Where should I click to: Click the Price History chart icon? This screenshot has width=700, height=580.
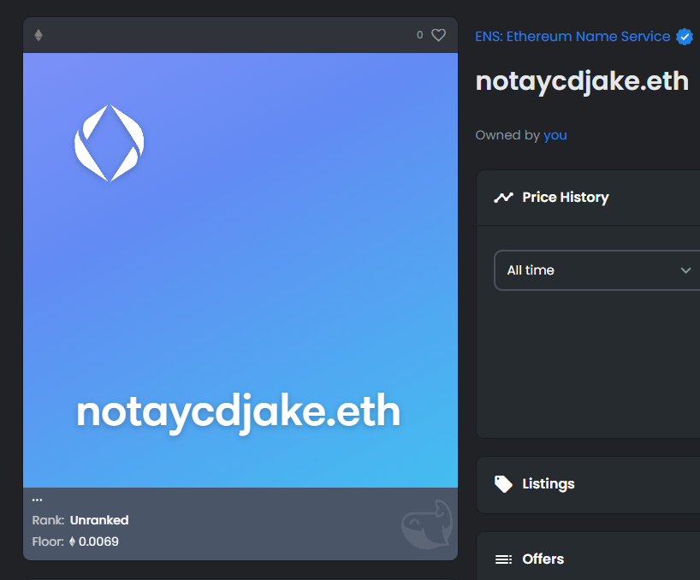tap(503, 198)
